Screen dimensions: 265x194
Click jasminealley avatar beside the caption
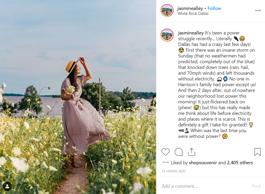pos(167,35)
